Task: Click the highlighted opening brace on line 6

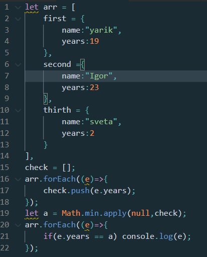Action: click(x=83, y=64)
